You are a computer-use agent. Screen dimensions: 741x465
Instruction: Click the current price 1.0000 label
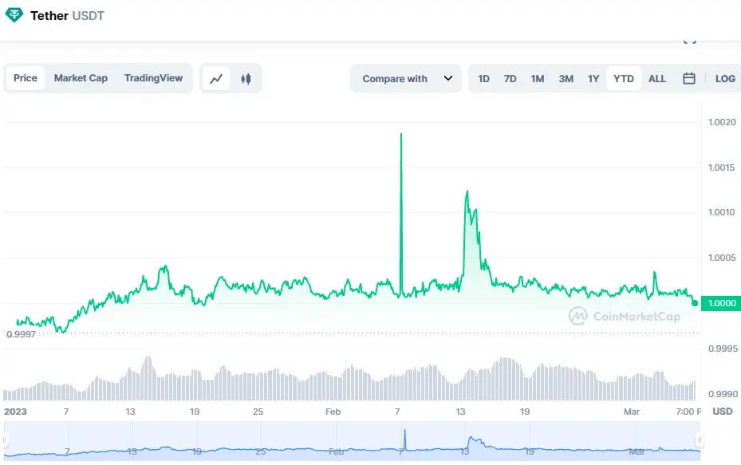tap(721, 303)
